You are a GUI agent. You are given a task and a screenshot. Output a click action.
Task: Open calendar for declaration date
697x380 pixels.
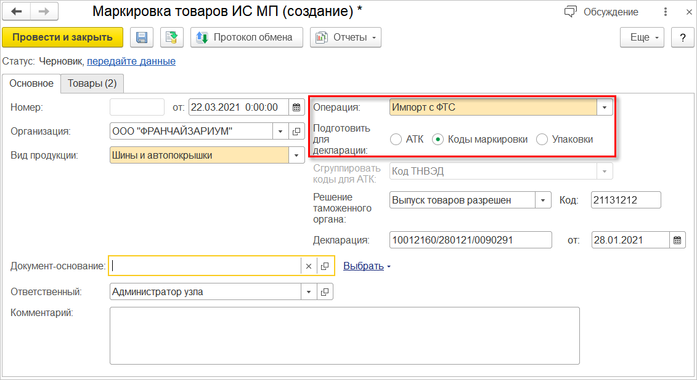(x=677, y=240)
